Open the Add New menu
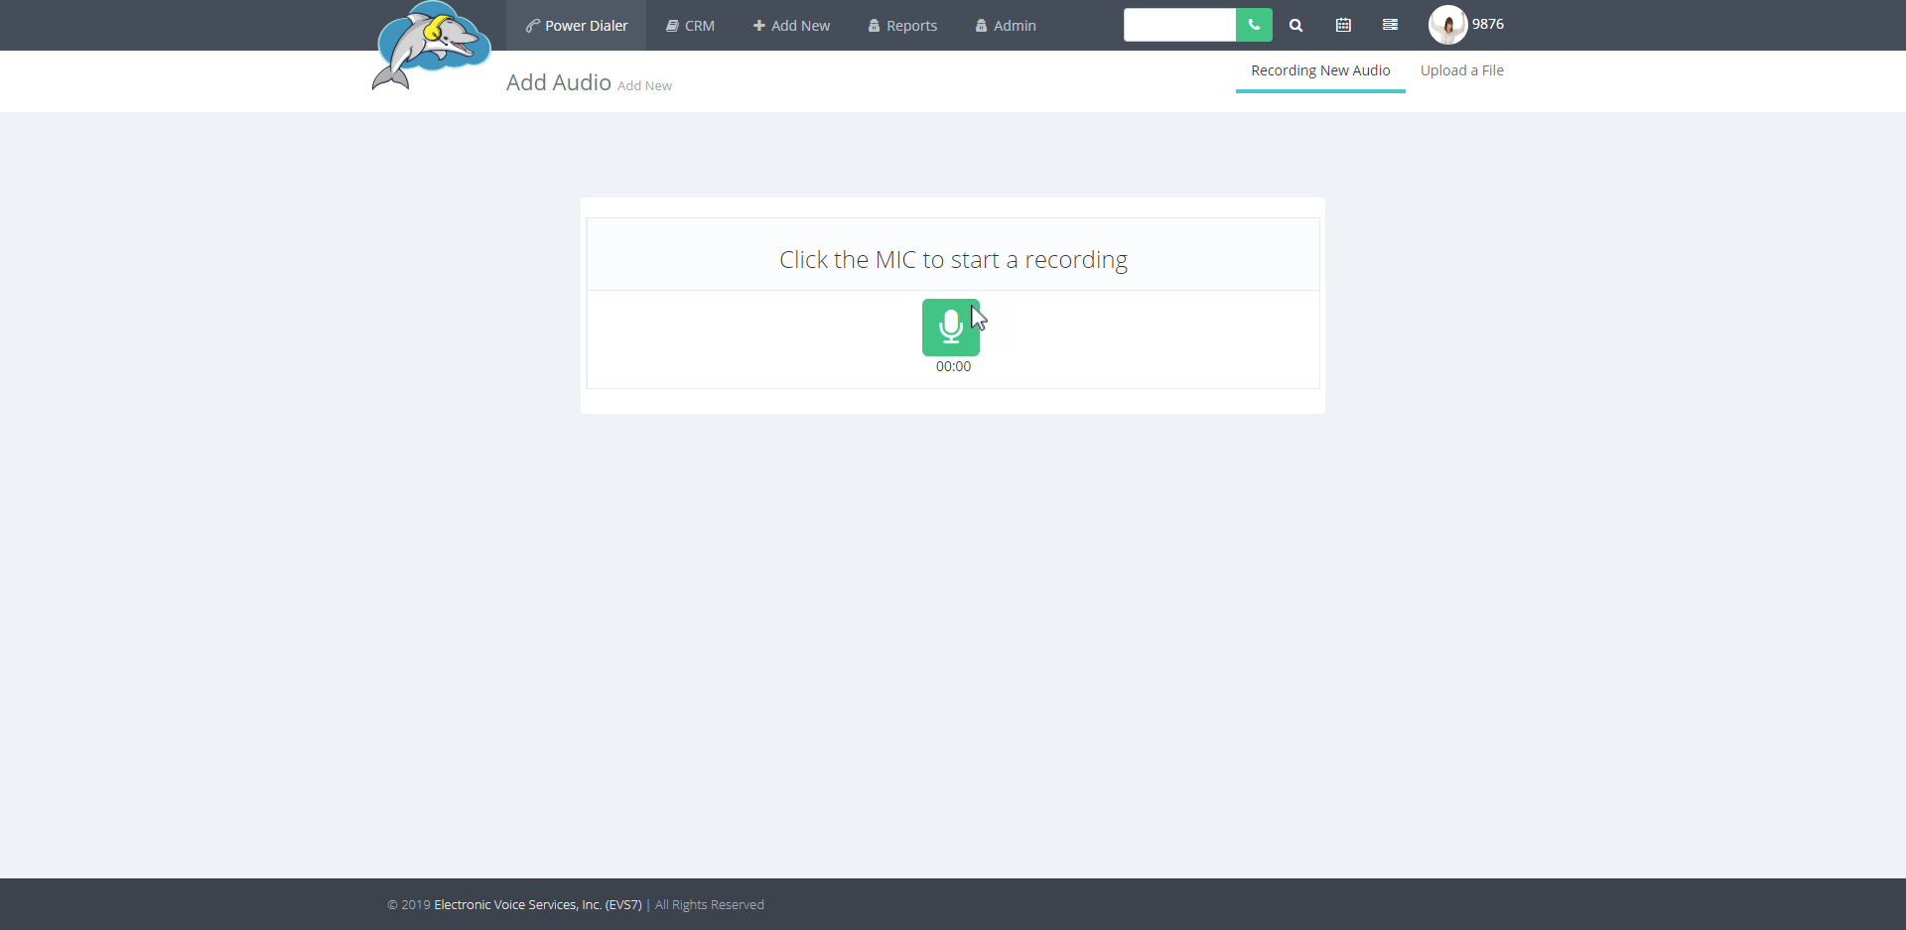Viewport: 1906px width, 930px height. [x=791, y=26]
